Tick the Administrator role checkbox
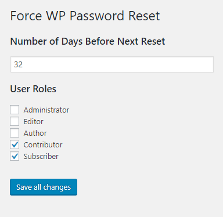 click(x=15, y=110)
